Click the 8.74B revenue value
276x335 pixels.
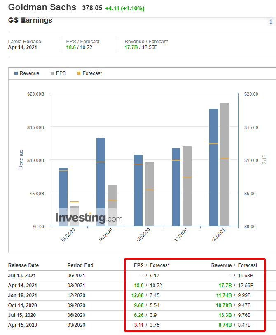point(225,325)
